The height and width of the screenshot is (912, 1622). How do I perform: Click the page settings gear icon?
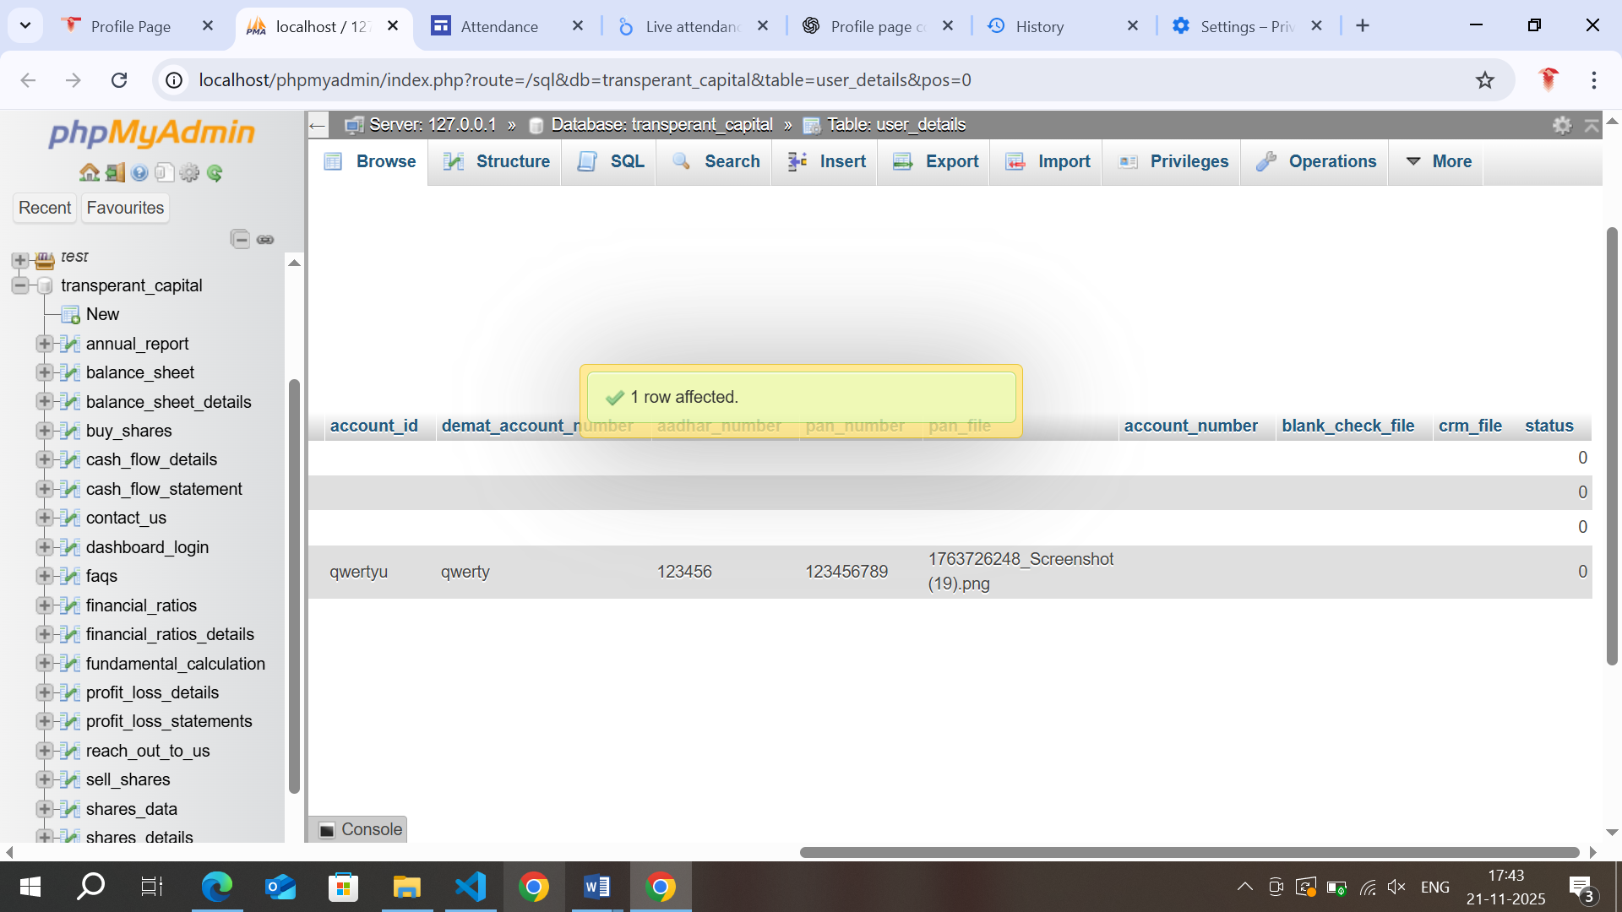click(1562, 125)
